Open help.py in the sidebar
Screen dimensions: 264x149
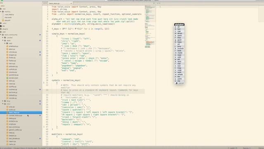12,133
